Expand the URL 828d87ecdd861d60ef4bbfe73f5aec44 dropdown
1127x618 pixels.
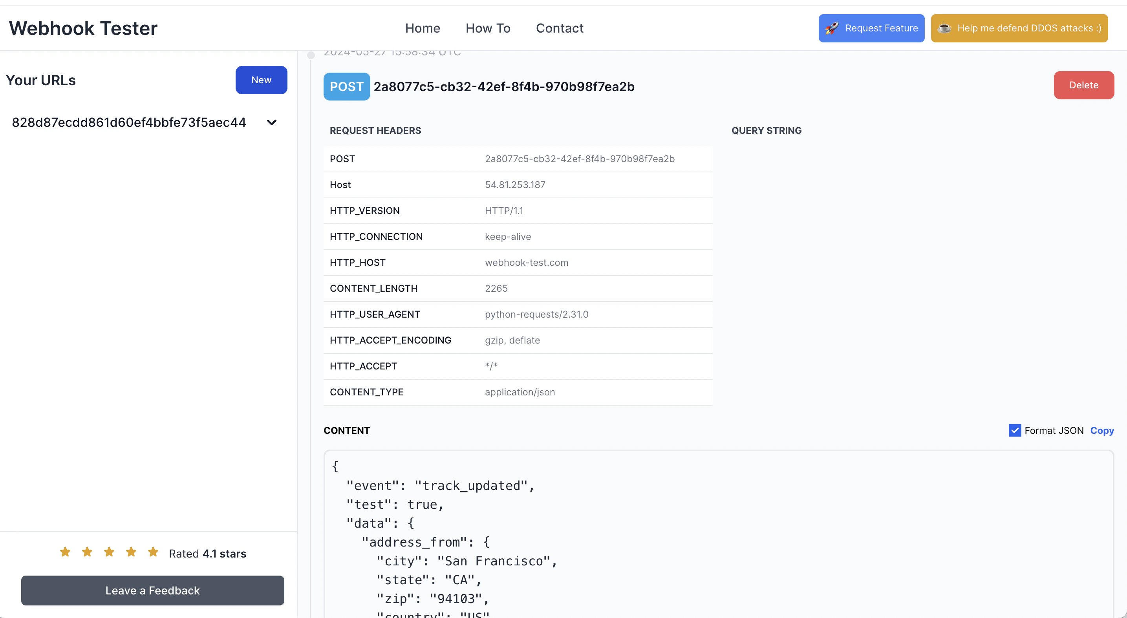tap(271, 123)
